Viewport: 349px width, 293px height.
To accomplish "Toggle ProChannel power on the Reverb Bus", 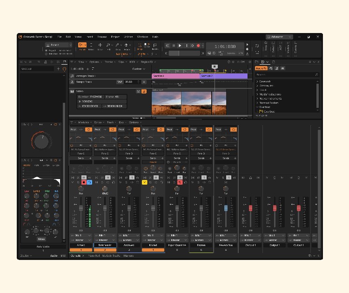I will pyautogui.click(x=234, y=129).
